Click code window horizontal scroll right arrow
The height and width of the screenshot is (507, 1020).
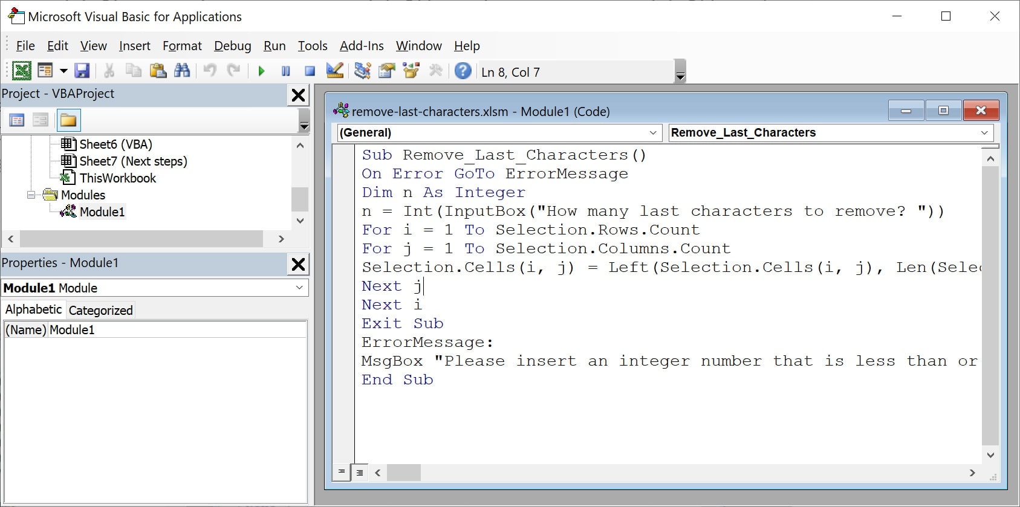coord(972,473)
